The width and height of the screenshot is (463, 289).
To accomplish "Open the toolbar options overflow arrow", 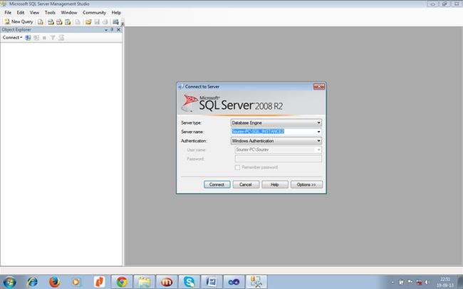I will click(123, 23).
